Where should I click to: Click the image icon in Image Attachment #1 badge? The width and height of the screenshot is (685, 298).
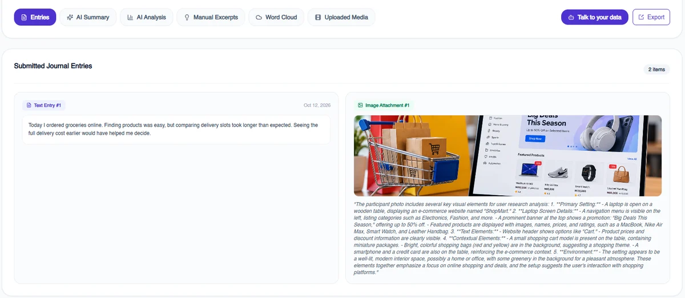[360, 106]
